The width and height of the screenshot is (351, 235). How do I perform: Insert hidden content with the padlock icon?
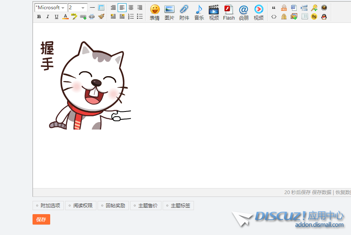[284, 16]
